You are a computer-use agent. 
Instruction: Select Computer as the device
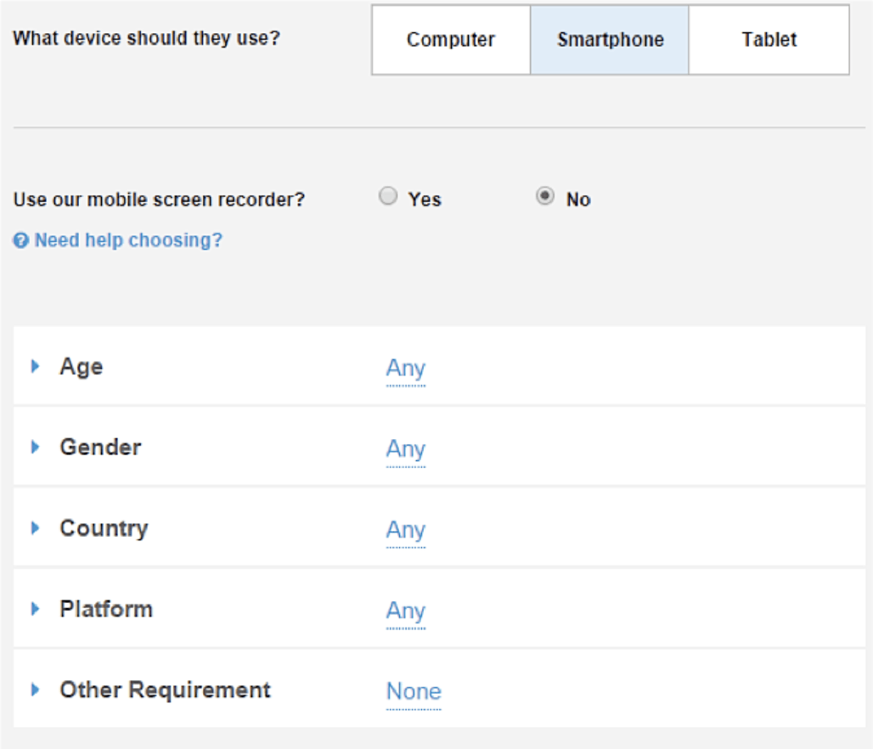point(450,40)
